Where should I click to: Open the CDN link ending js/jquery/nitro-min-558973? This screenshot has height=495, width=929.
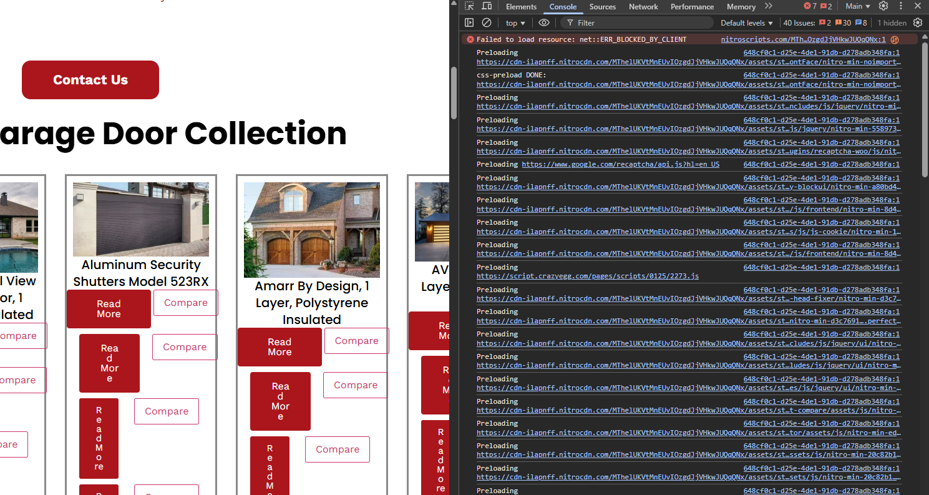[689, 129]
